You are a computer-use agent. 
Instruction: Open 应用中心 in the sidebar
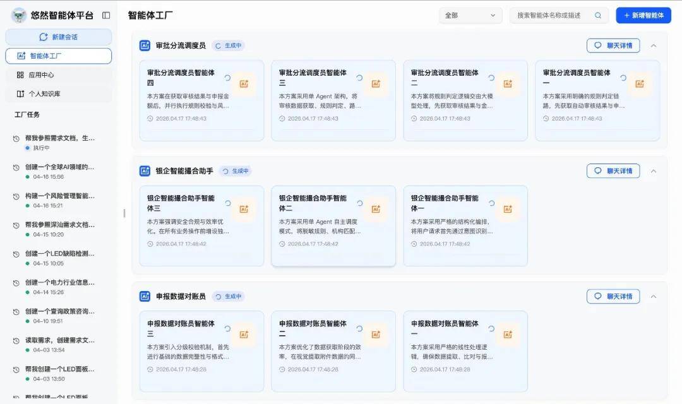41,74
